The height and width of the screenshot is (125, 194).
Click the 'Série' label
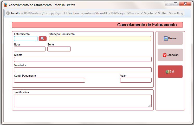pos(51,44)
